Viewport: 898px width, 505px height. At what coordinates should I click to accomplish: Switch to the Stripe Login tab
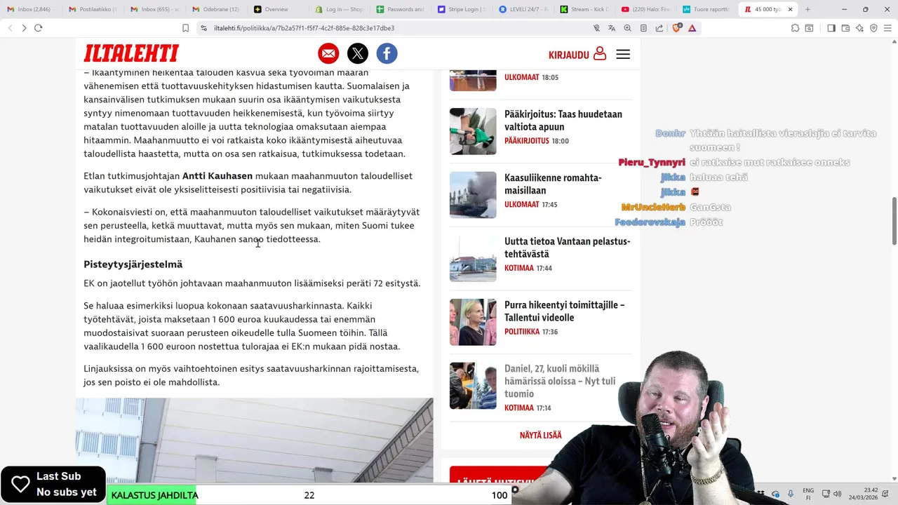point(462,9)
